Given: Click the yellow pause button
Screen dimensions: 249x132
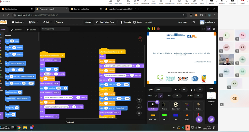Looking at the screenshot, I should [x=154, y=29].
